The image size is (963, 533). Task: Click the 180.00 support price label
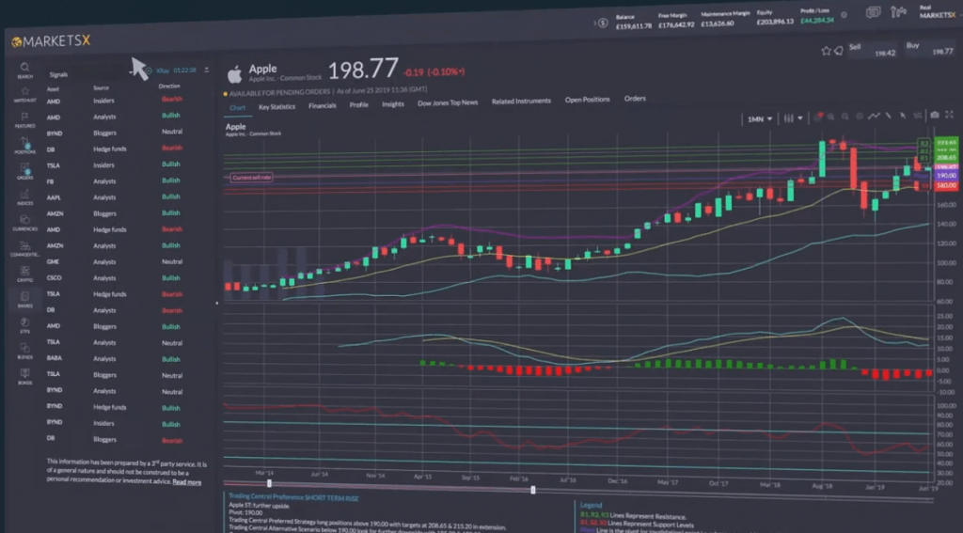point(945,185)
